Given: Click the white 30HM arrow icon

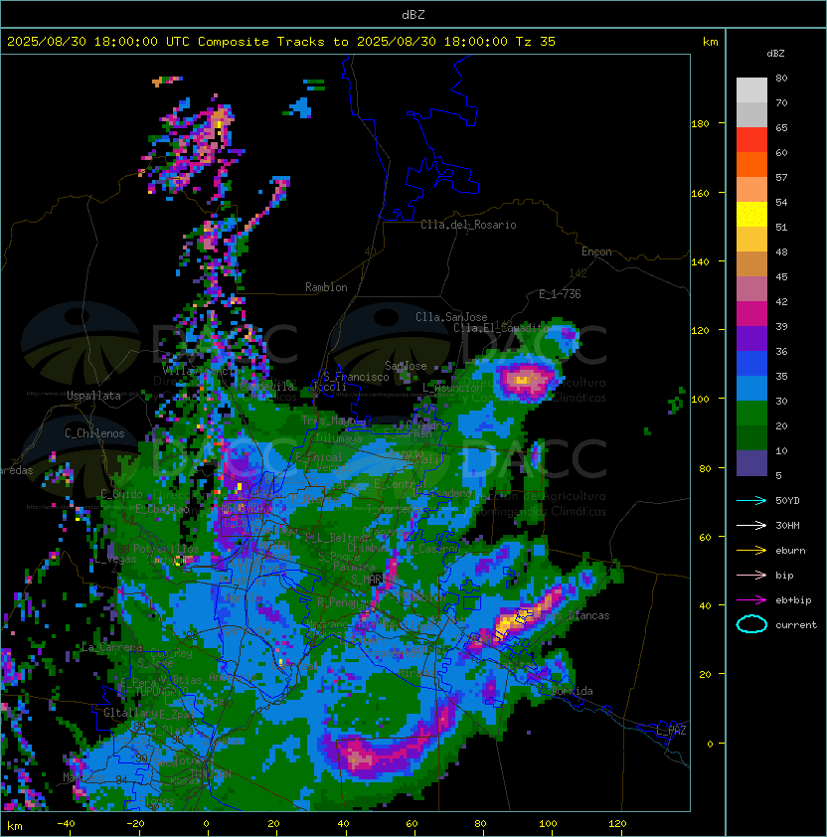Looking at the screenshot, I should click(x=751, y=525).
